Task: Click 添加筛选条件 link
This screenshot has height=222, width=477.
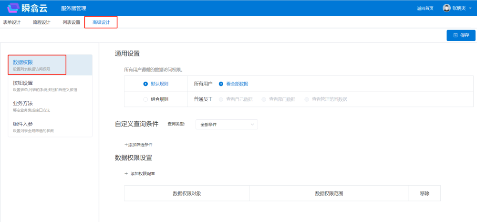Action: 138,144
